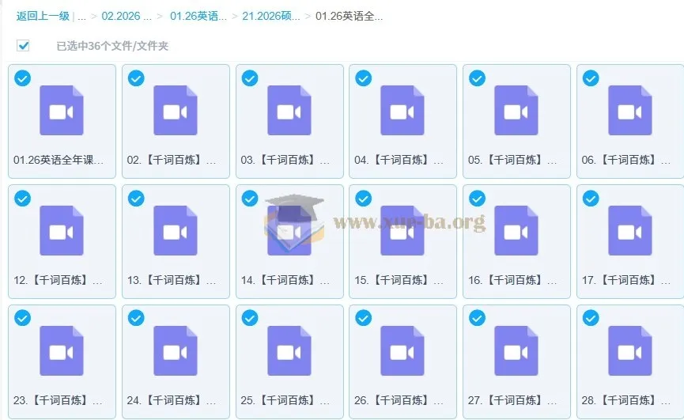Viewport: 684px width, 420px height.
Task: Navigate to 01.26英语 breadcrumb folder
Action: tap(198, 16)
